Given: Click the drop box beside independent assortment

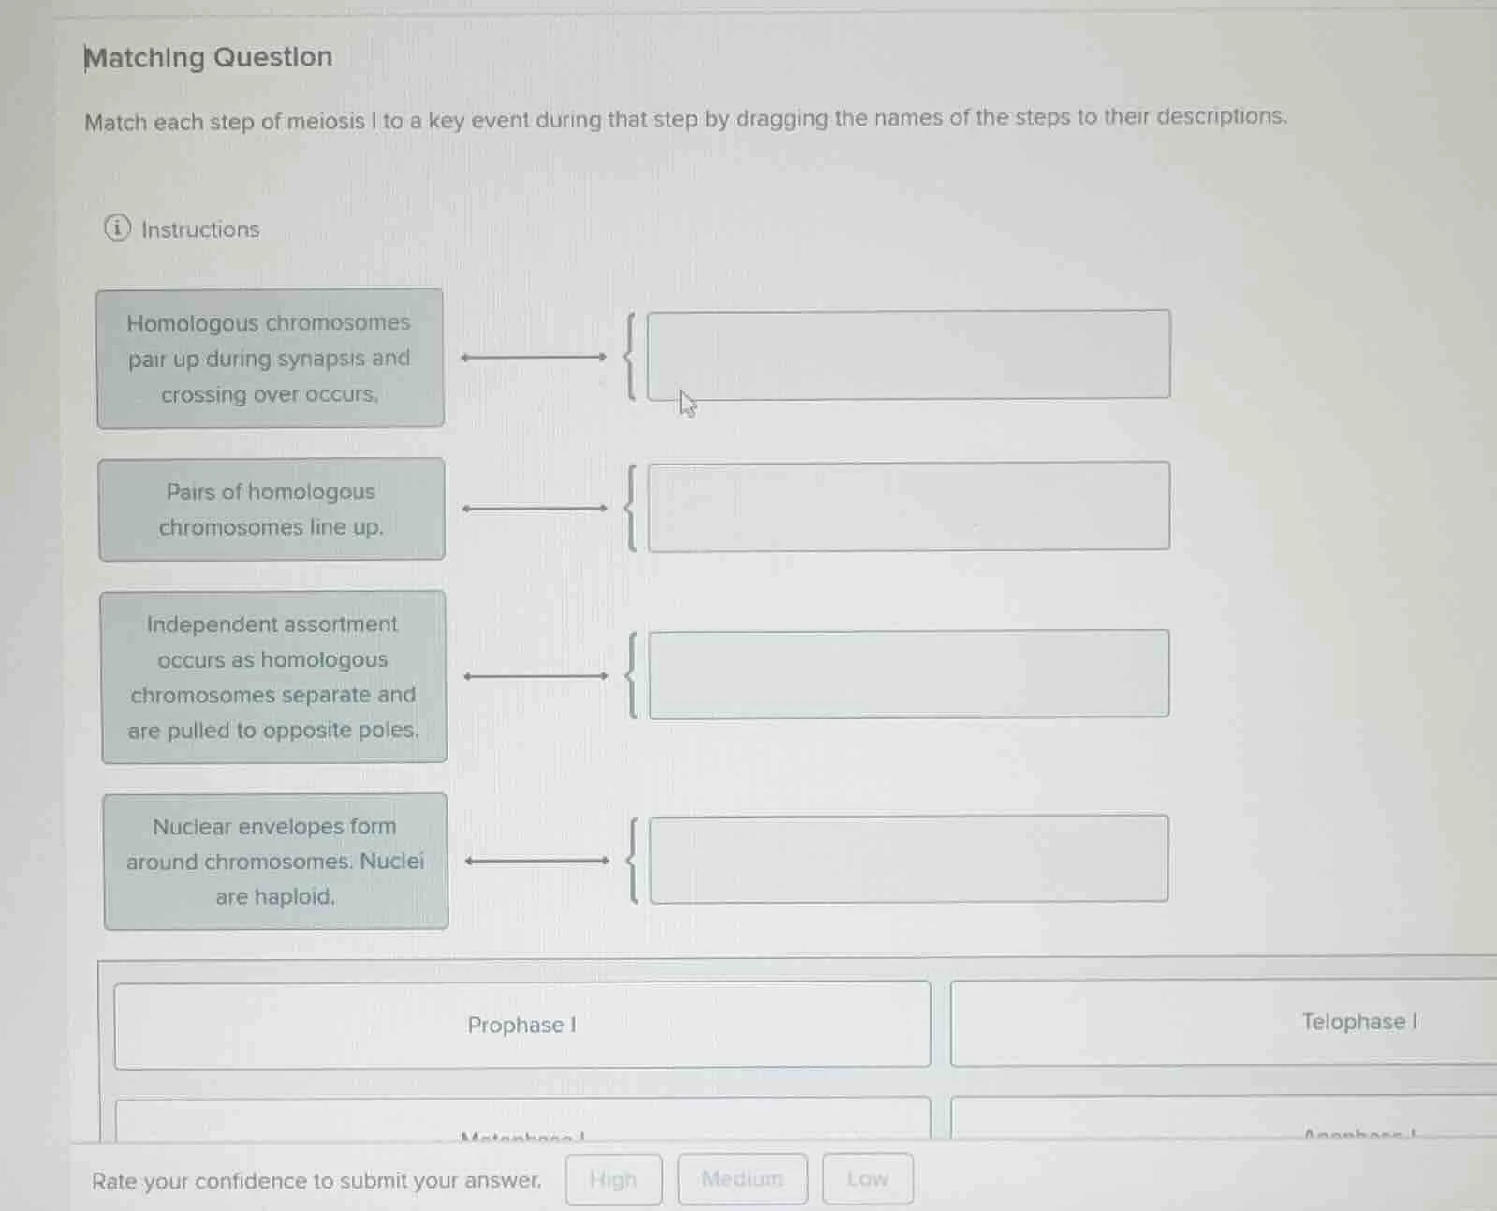Looking at the screenshot, I should click(x=908, y=674).
